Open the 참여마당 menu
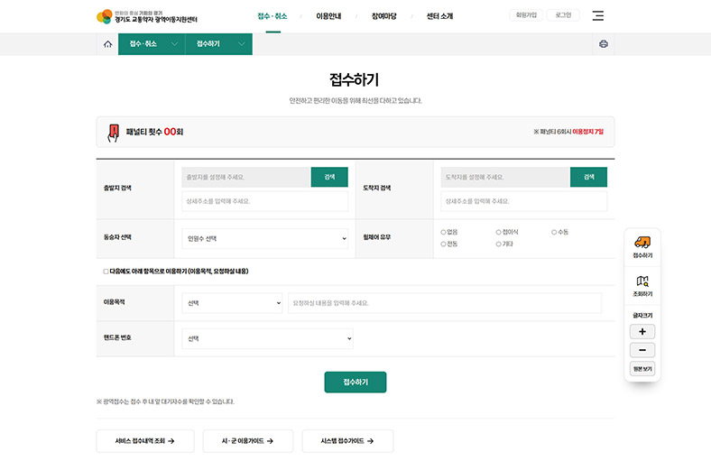 pyautogui.click(x=383, y=16)
